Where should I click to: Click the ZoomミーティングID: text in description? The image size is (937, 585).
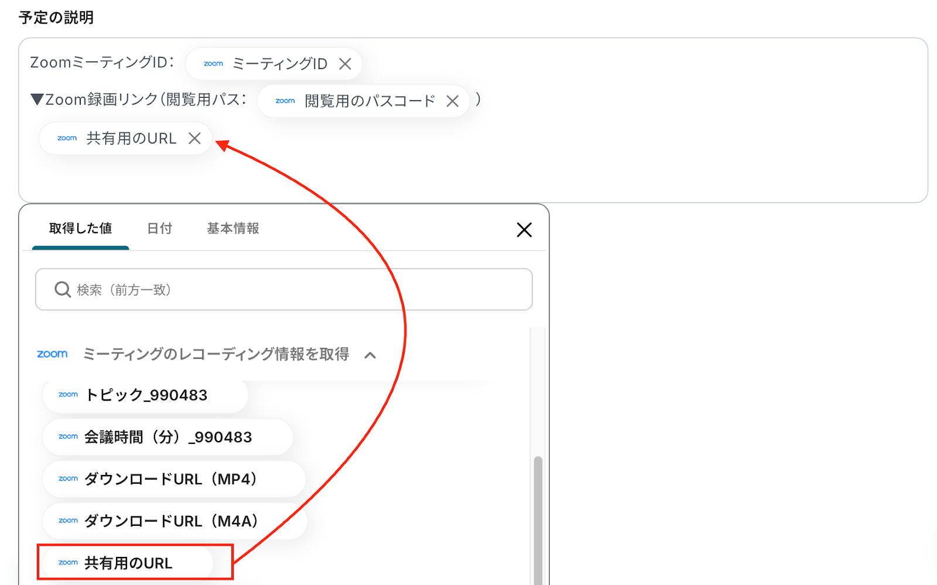[x=102, y=63]
